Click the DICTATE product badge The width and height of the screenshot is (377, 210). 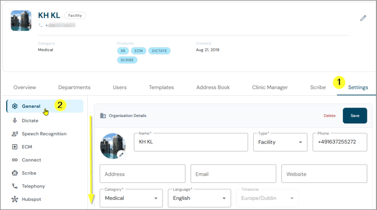tap(159, 51)
